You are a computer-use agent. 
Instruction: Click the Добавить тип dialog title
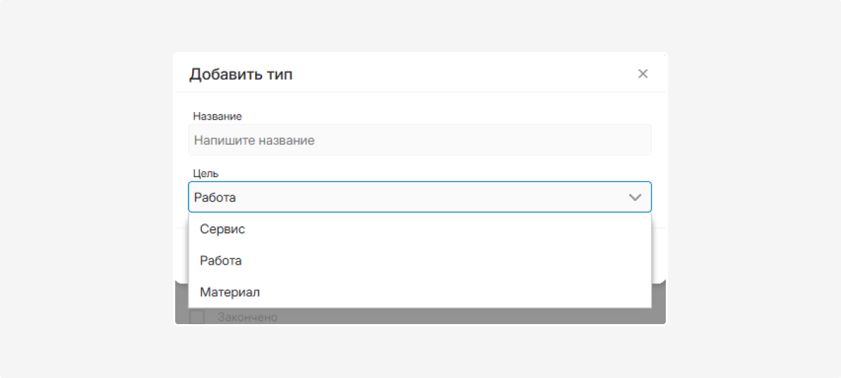pos(241,74)
